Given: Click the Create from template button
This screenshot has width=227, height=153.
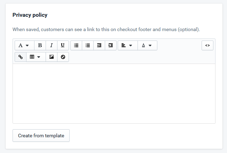Looking at the screenshot, I should 41,136.
